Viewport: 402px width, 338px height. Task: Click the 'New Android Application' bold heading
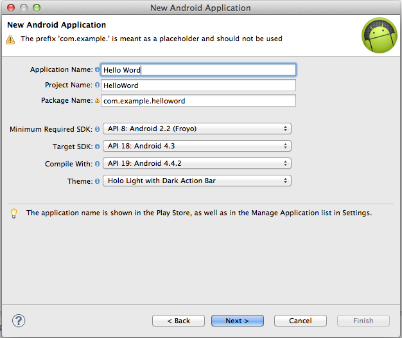coord(57,25)
